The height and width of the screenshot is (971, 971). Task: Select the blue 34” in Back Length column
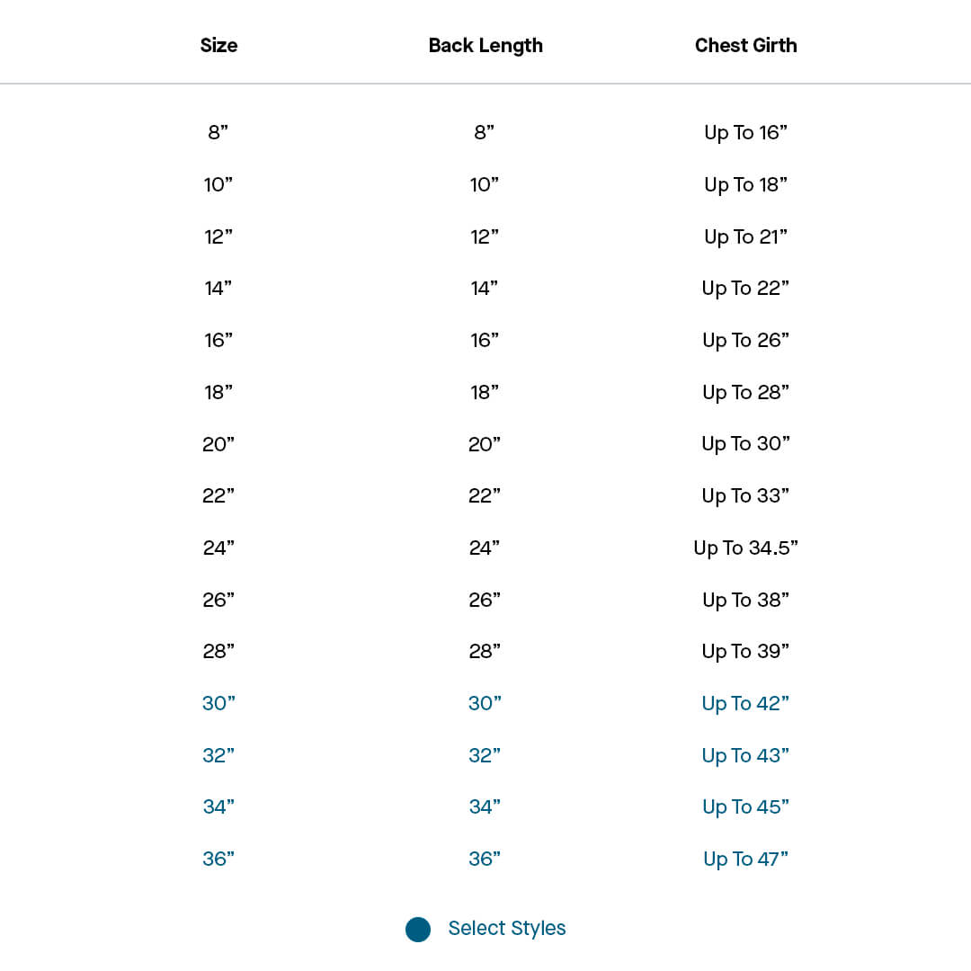485,807
